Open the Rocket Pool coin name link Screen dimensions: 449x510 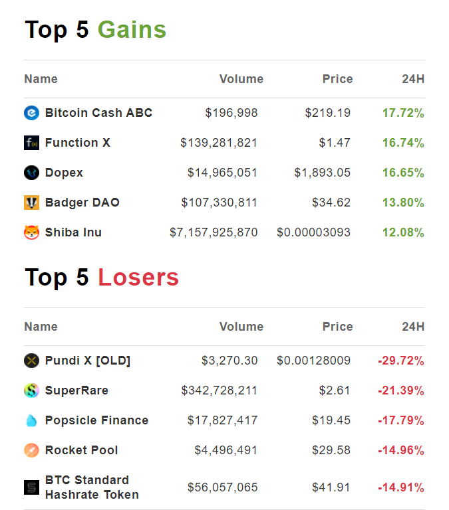[x=81, y=450]
